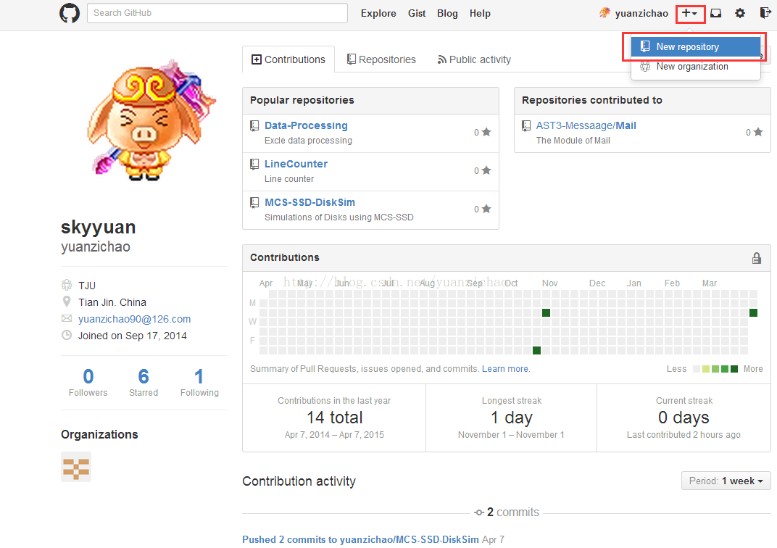Image resolution: width=777 pixels, height=548 pixels.
Task: Open the Learn more link
Action: pyautogui.click(x=505, y=369)
